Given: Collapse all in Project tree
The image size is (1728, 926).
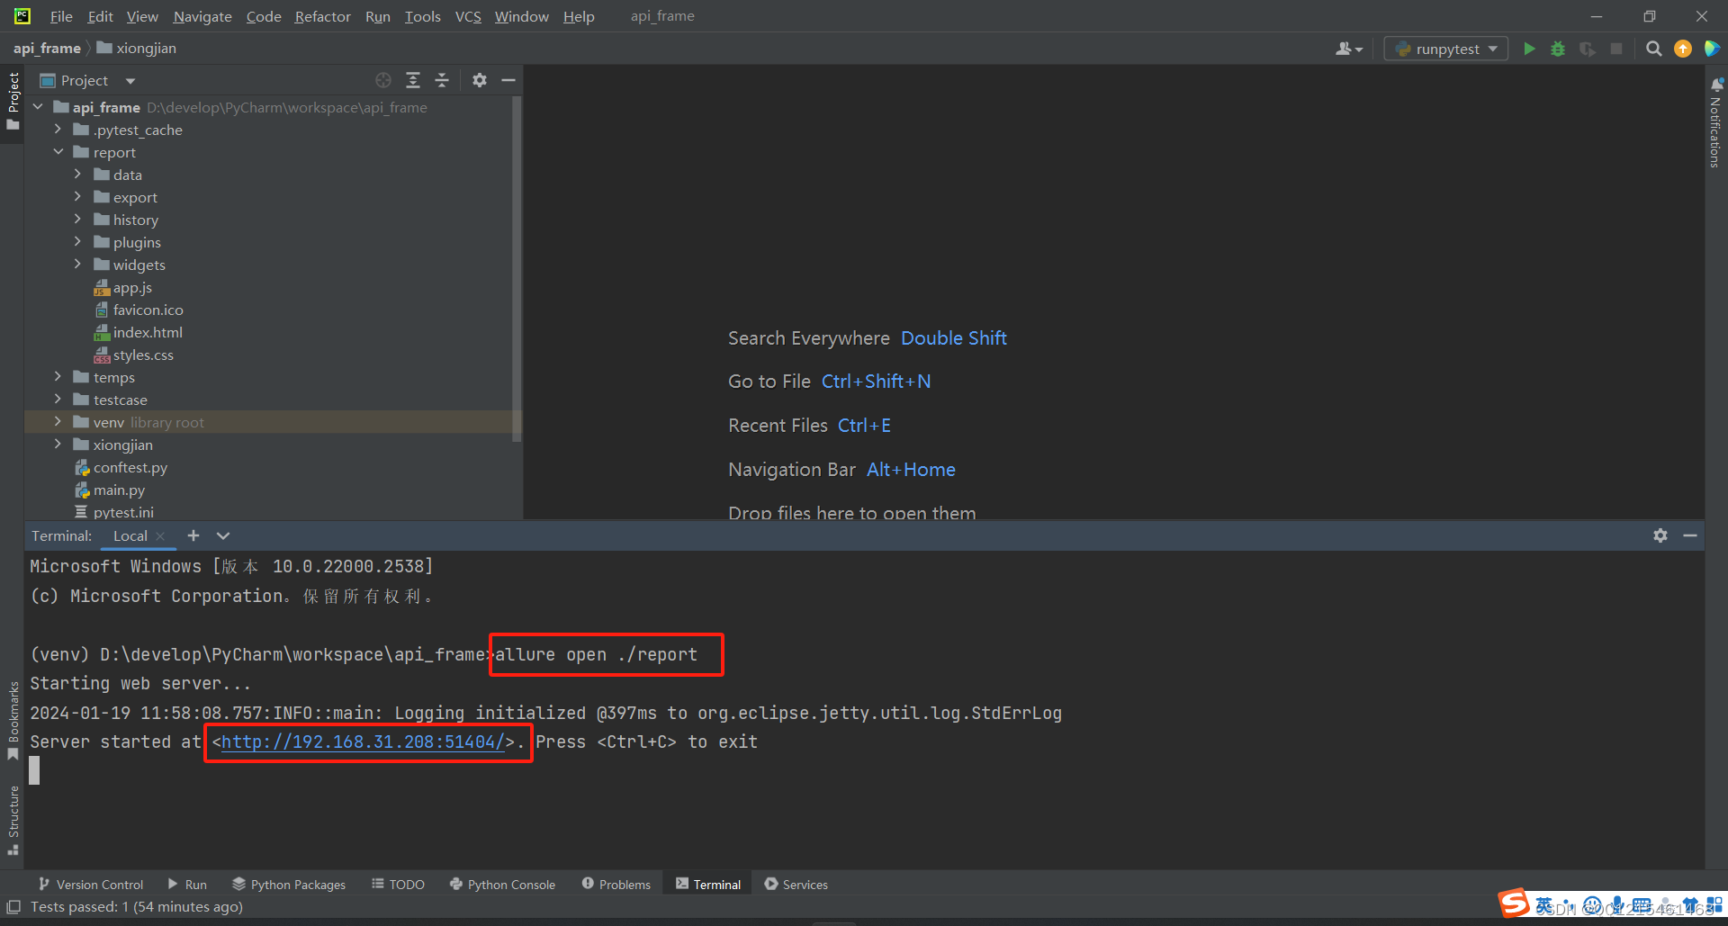Looking at the screenshot, I should click(x=442, y=80).
